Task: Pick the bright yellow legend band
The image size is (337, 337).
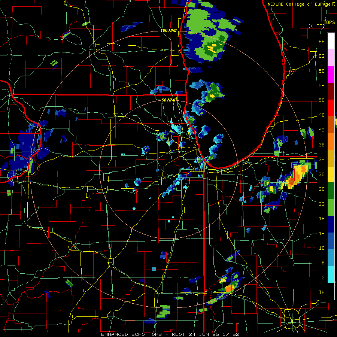Action: 331,174
